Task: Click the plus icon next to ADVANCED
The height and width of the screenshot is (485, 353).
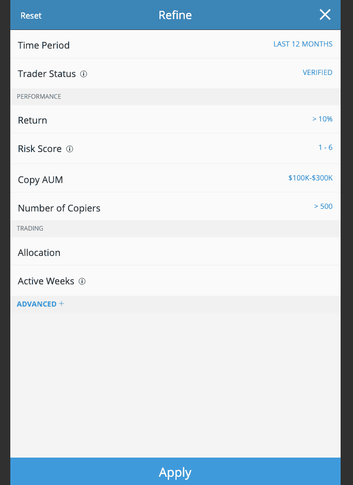Action: 61,304
